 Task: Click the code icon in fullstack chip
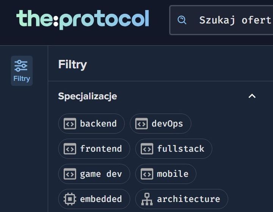coord(147,149)
